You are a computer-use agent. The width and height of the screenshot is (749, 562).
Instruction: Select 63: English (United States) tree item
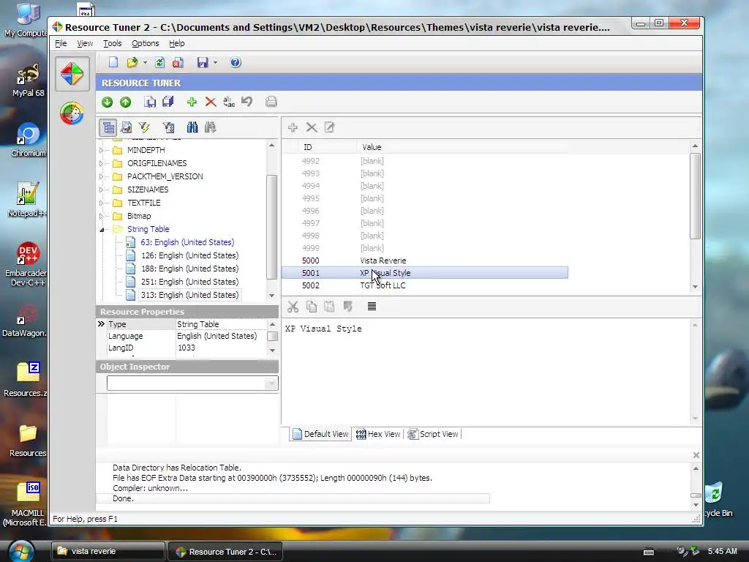click(187, 242)
